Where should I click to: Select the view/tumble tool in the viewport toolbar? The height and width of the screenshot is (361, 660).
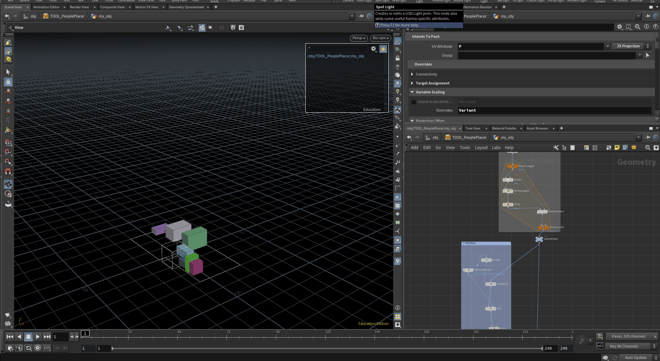168,28
